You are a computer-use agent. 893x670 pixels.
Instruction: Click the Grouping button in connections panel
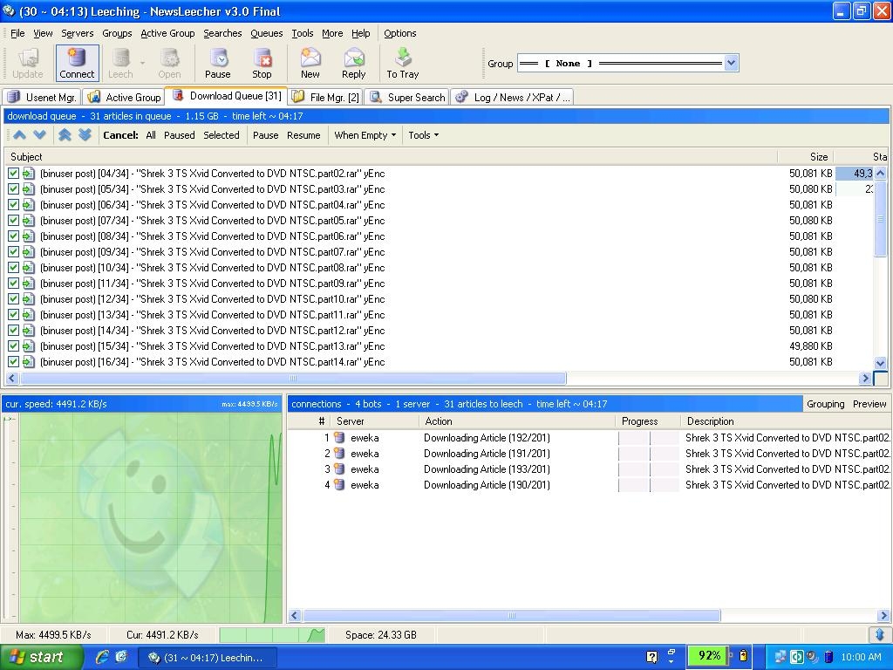pyautogui.click(x=825, y=404)
